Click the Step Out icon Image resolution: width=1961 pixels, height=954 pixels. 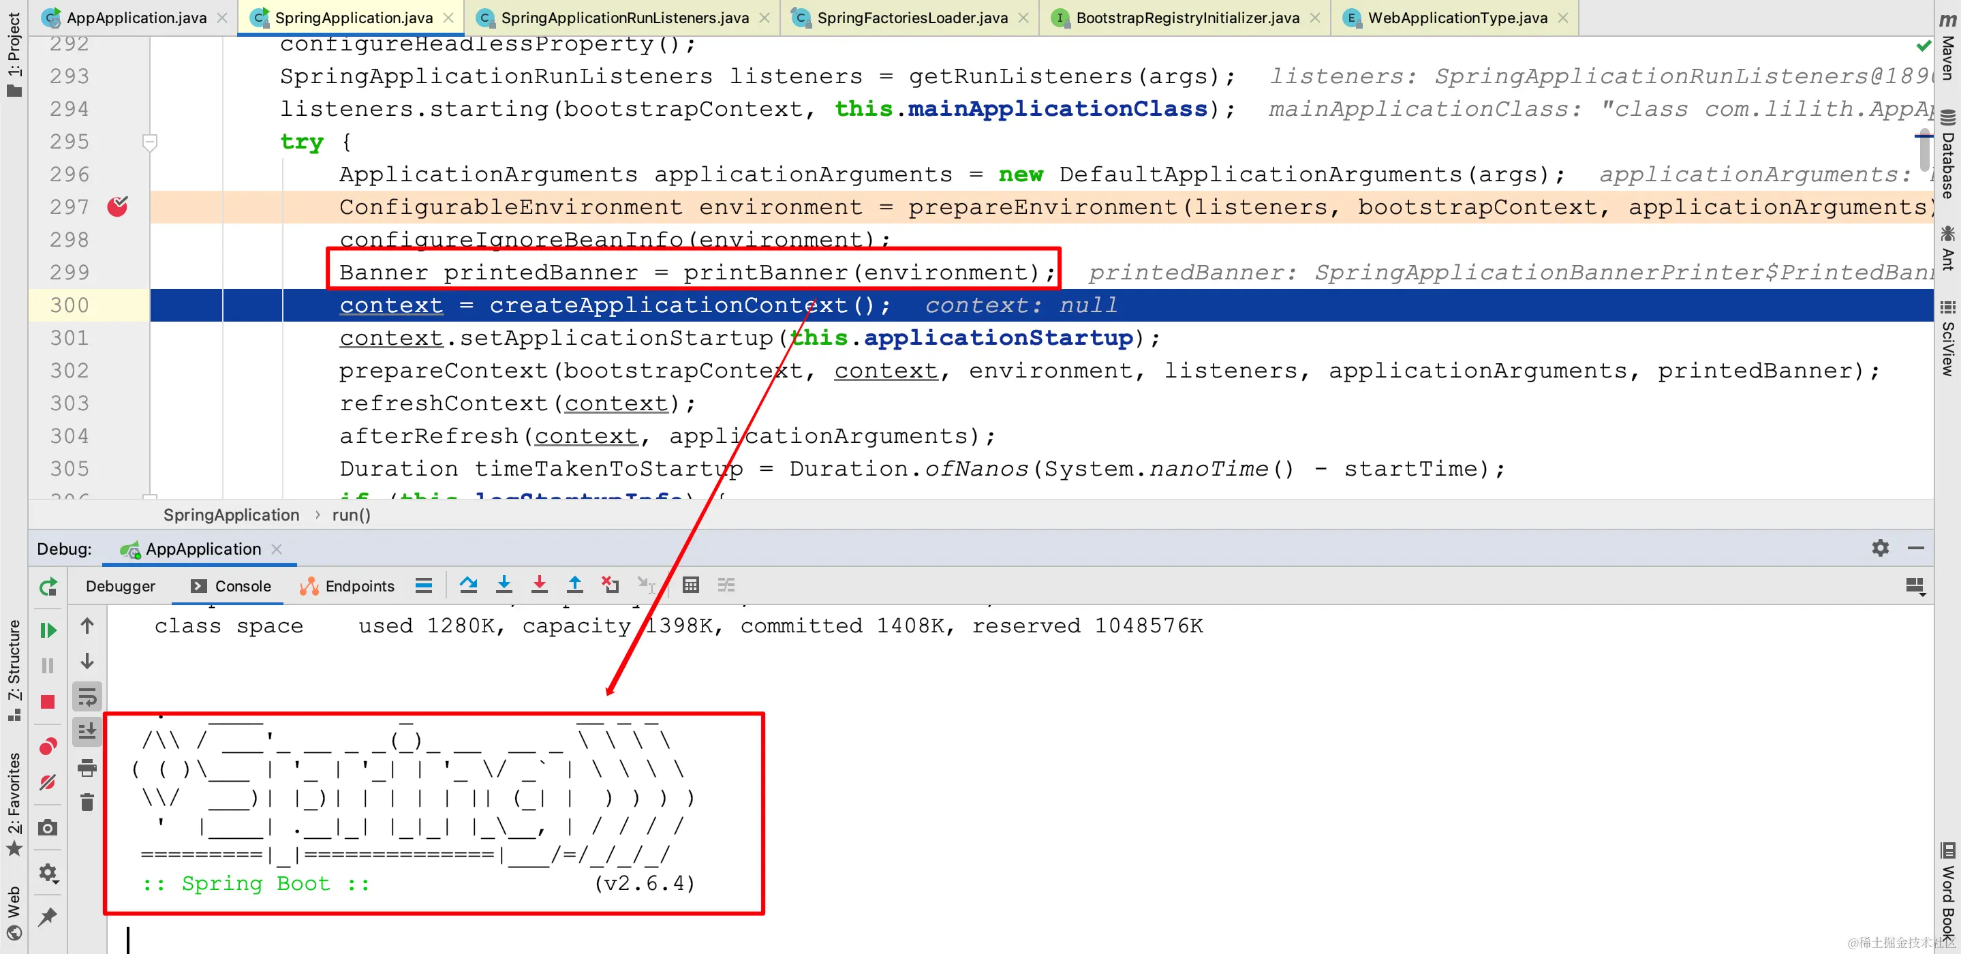(575, 585)
